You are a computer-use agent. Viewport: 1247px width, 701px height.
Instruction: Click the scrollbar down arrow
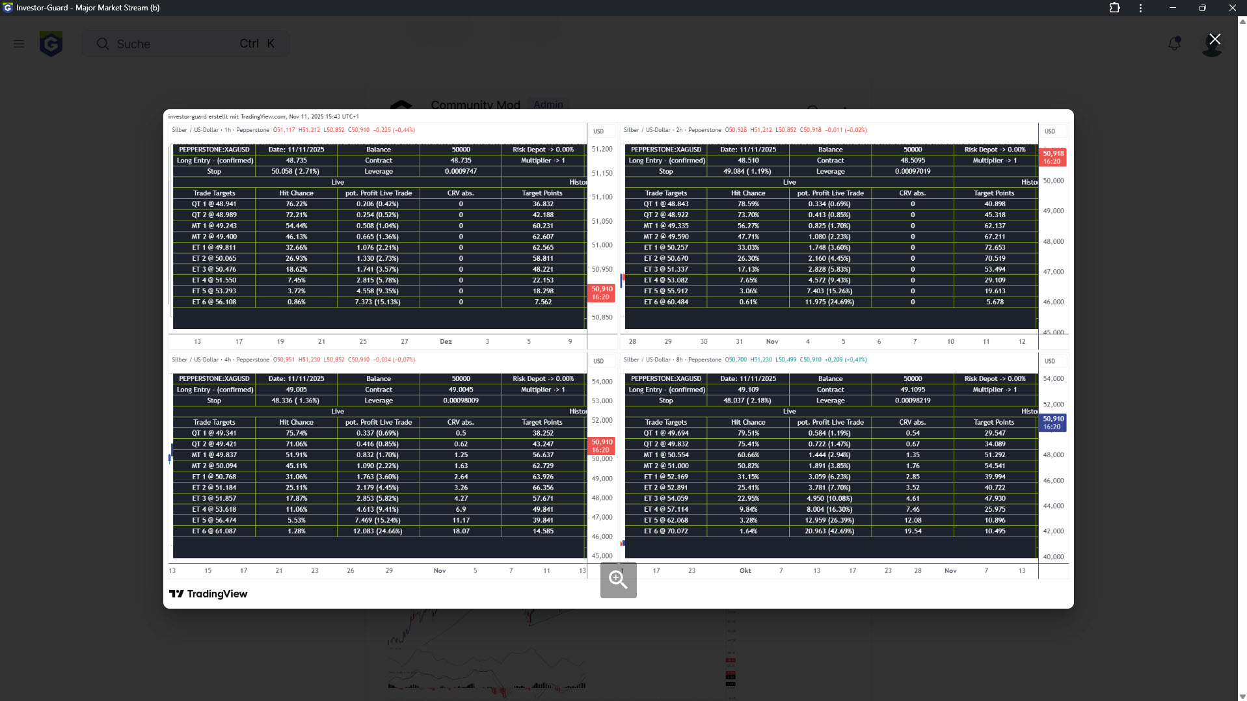[x=1242, y=696]
